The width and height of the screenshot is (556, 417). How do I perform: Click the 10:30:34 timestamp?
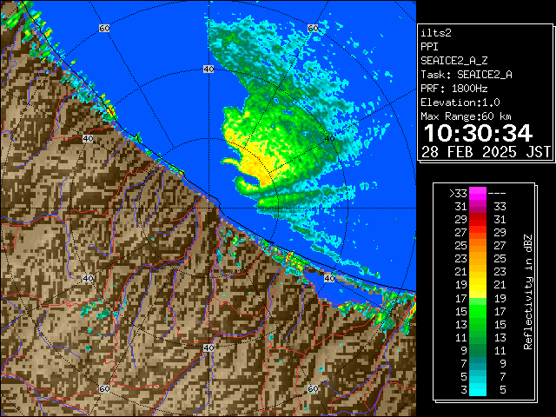click(x=478, y=133)
